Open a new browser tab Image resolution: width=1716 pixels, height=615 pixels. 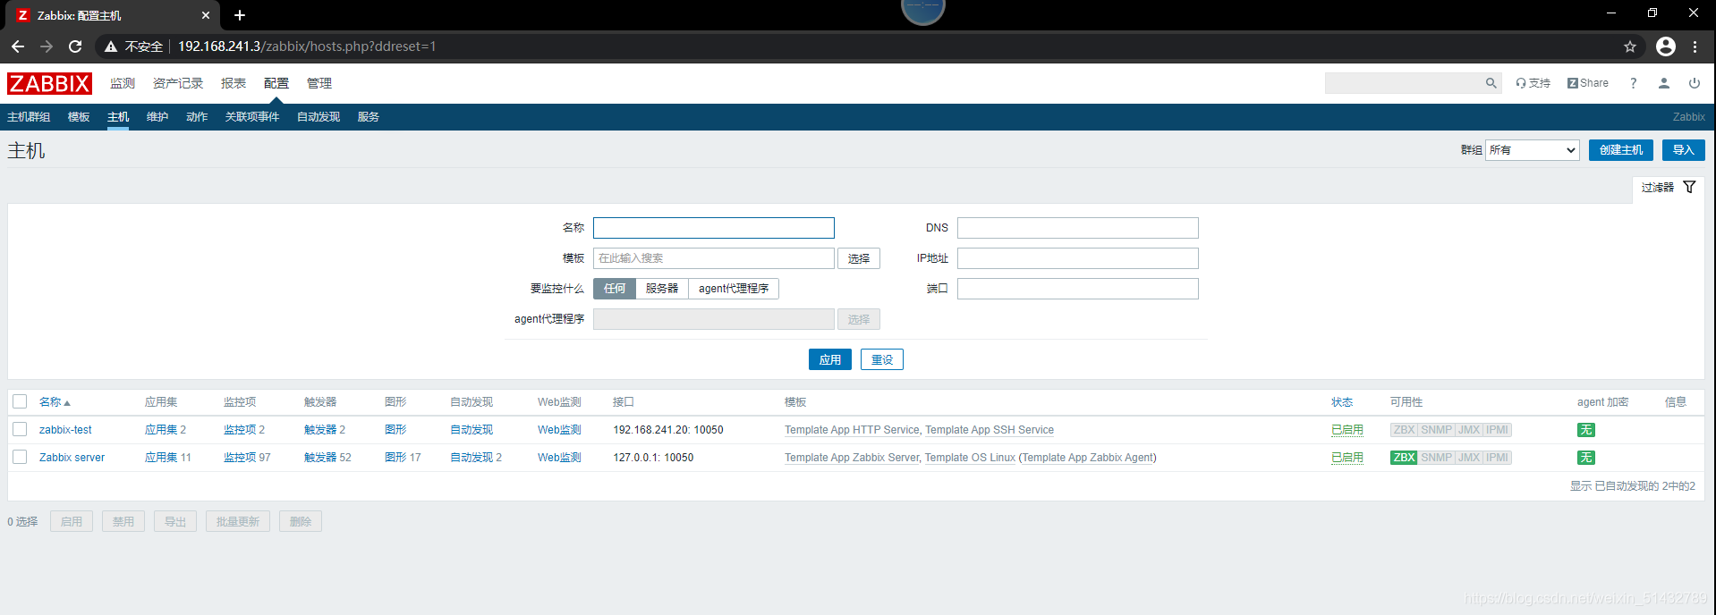[x=239, y=15]
